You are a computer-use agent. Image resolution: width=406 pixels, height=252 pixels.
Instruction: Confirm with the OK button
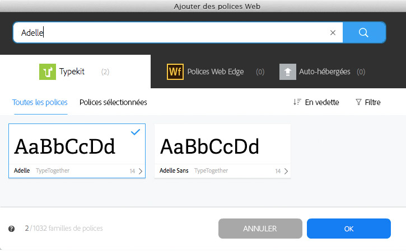348,229
